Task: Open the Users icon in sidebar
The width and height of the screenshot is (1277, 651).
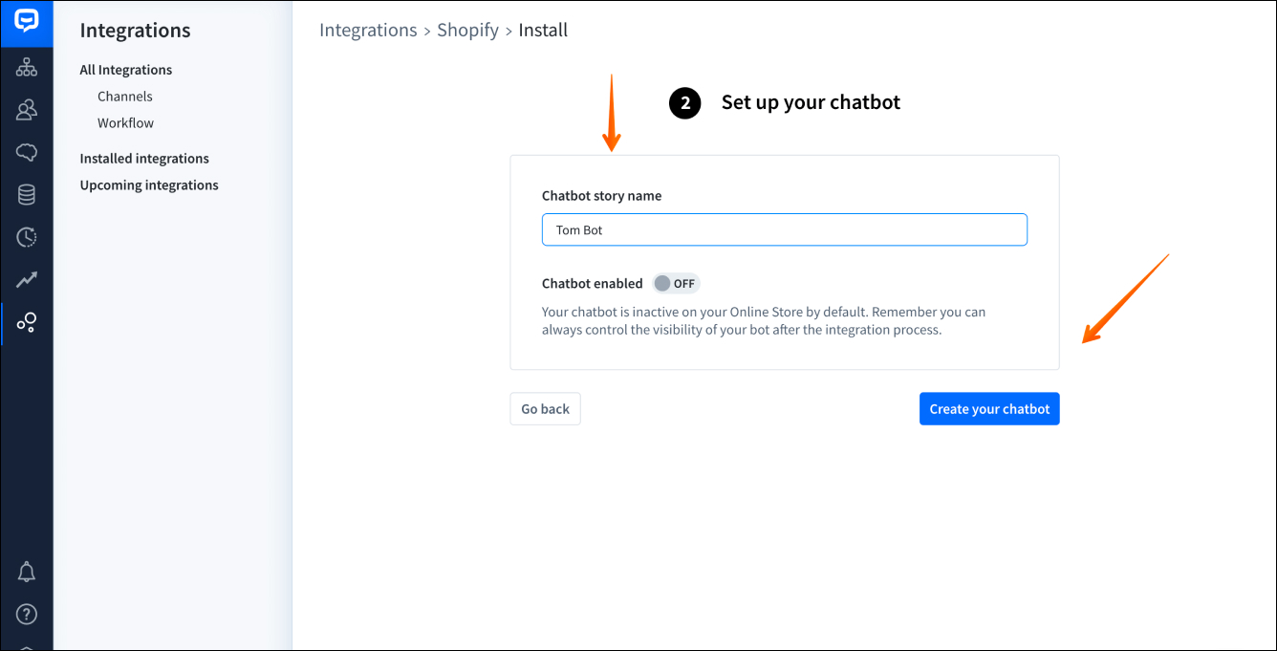Action: coord(27,110)
